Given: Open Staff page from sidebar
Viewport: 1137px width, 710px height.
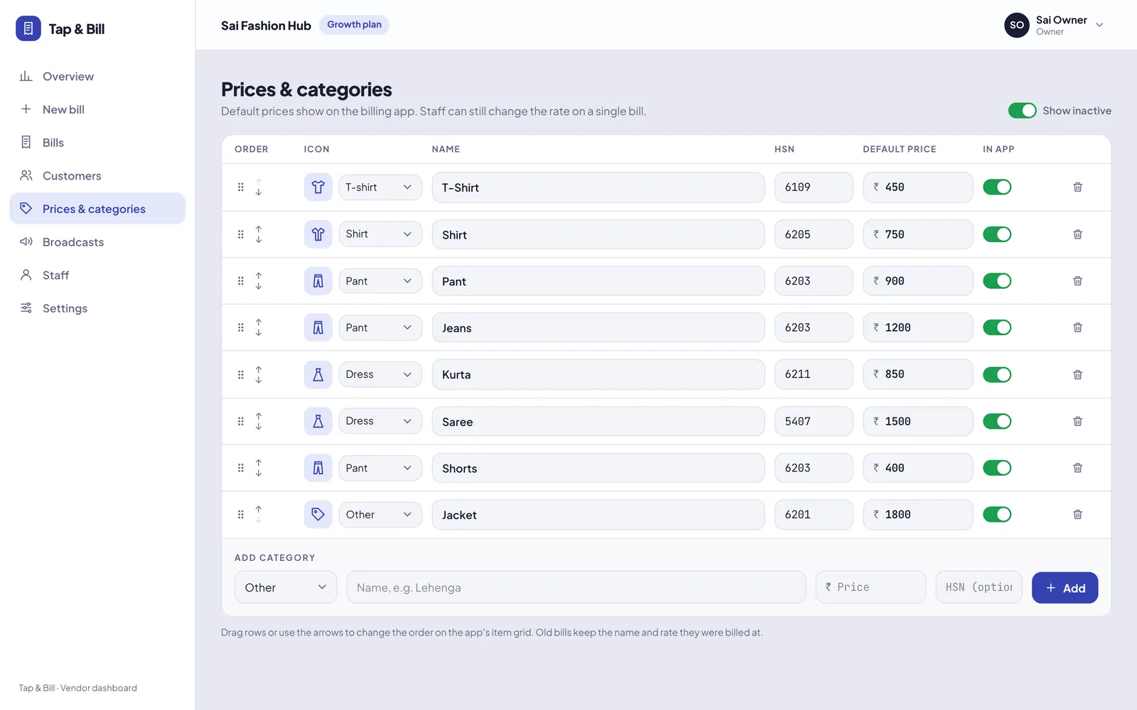Looking at the screenshot, I should tap(97, 275).
